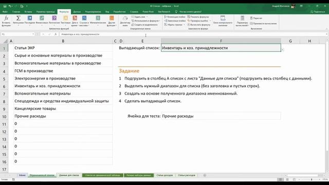Click the formula bar fx icon

pos(56,34)
